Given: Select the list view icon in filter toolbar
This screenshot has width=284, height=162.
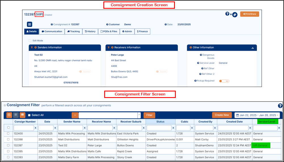Looking at the screenshot, I should click(x=16, y=115).
